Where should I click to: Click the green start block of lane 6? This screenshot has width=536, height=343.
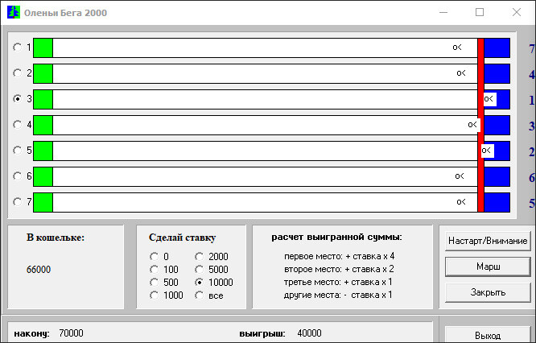43,176
